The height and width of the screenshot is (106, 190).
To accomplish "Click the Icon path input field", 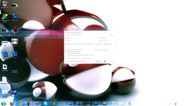I will (x=78, y=46).
